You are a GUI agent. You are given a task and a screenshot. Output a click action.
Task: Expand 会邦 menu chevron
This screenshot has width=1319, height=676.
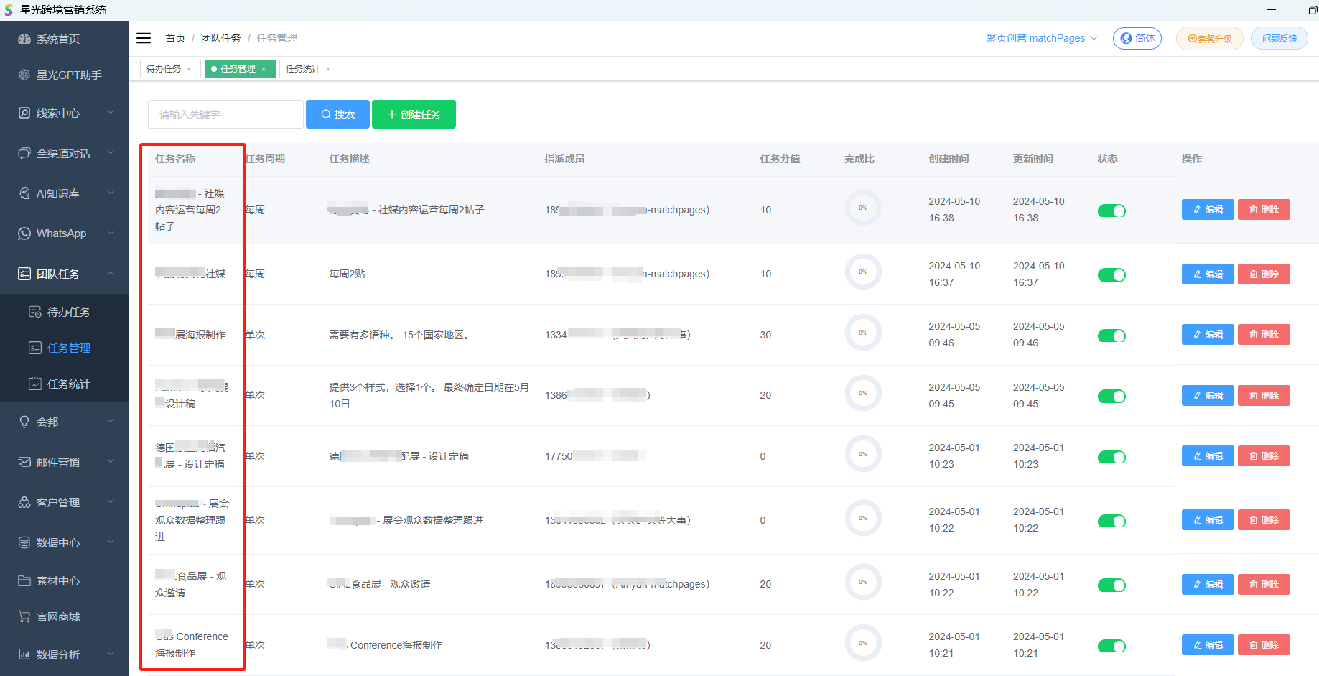click(111, 422)
